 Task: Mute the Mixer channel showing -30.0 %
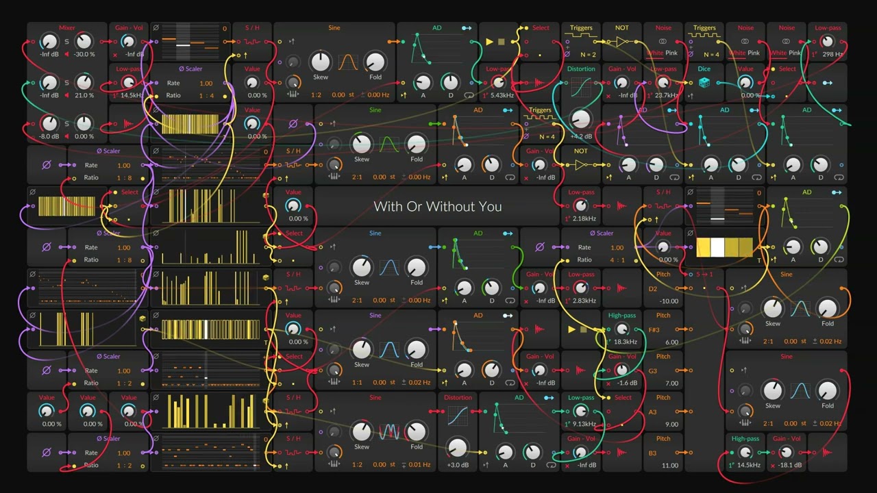66,54
